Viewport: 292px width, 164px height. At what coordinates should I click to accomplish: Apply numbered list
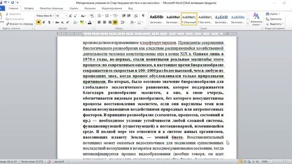click(107, 16)
